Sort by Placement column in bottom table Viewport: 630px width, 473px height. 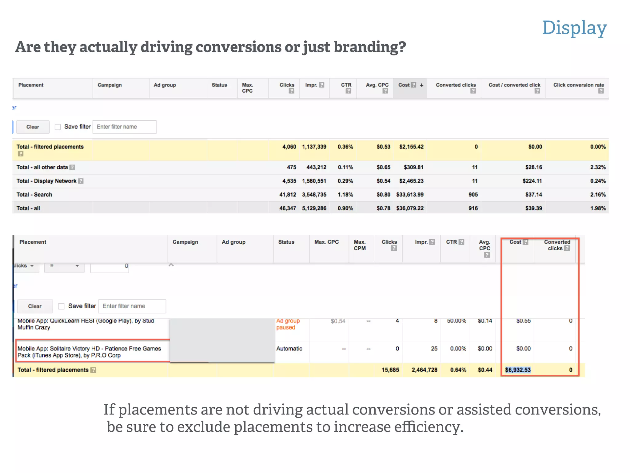(33, 242)
